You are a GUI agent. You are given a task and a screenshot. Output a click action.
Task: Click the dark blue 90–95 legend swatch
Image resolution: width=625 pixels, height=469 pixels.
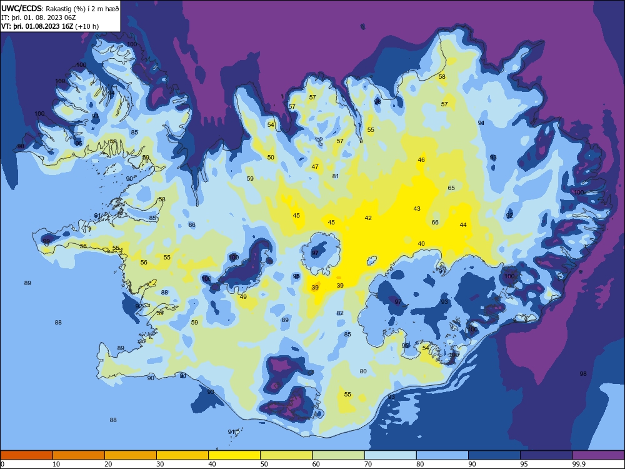pyautogui.click(x=494, y=455)
